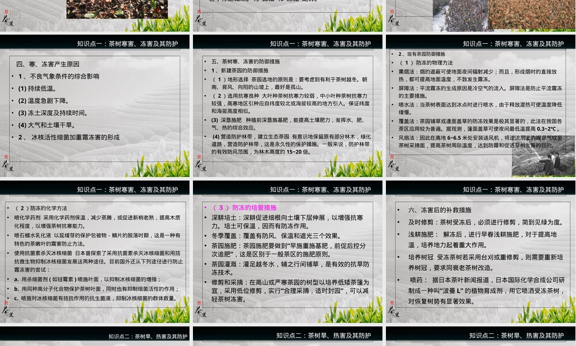The image size is (576, 346).
Task: Click the (2)选用抗寒良种 bullet paragraph
Action: [290, 103]
